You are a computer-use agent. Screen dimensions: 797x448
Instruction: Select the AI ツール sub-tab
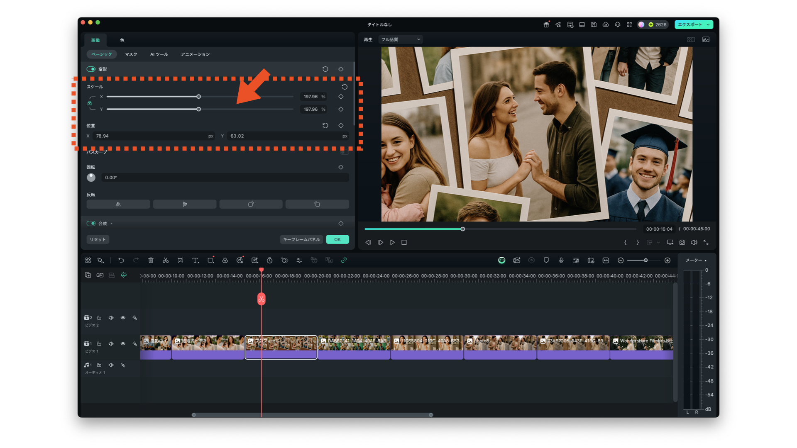point(159,54)
